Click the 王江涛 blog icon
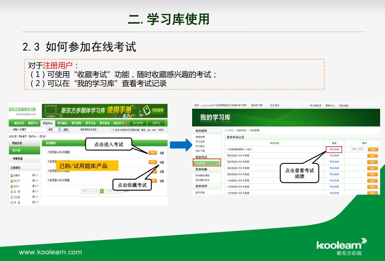The height and width of the screenshot is (261, 385). pos(12,197)
